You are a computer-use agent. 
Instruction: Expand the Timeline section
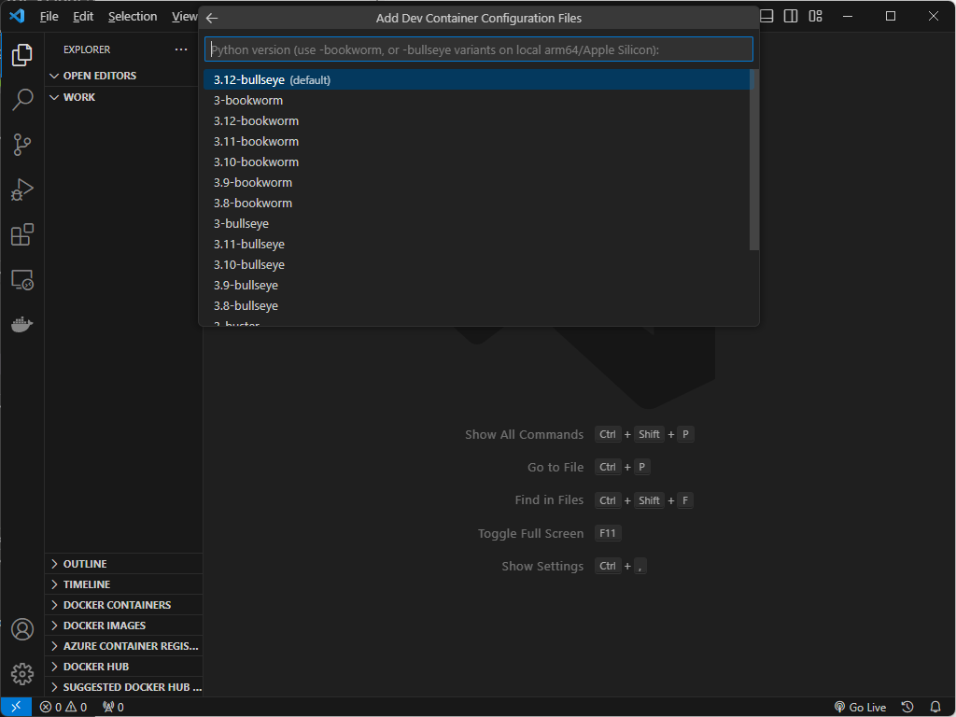(x=124, y=584)
